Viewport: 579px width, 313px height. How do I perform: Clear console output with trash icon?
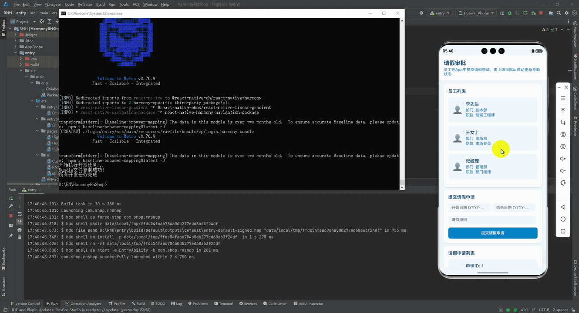[x=20, y=237]
